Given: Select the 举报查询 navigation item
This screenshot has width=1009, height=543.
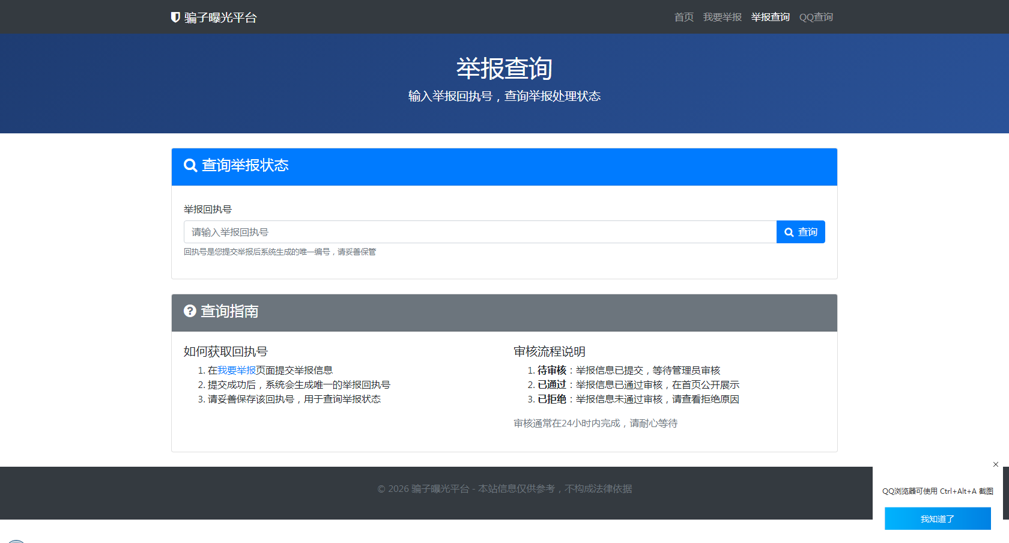Looking at the screenshot, I should (770, 17).
